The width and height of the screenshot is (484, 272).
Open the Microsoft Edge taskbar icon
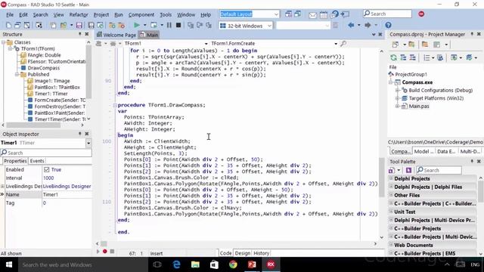coord(176,264)
